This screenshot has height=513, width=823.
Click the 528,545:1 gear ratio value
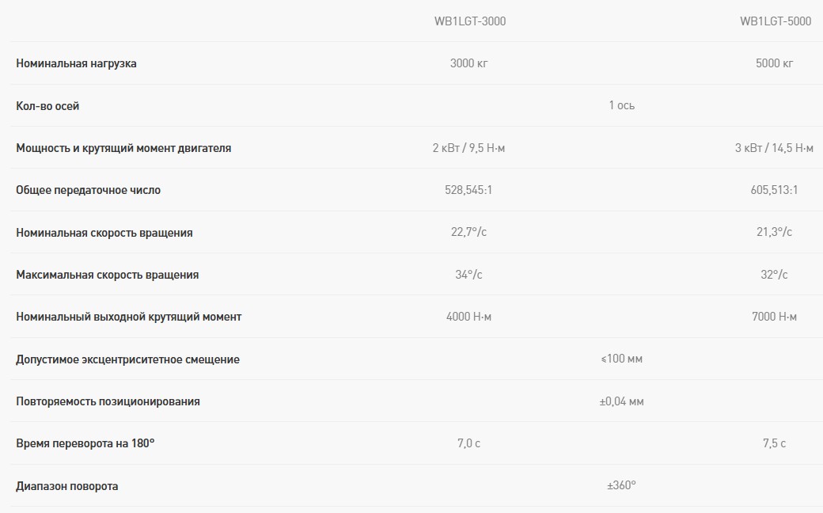point(468,190)
